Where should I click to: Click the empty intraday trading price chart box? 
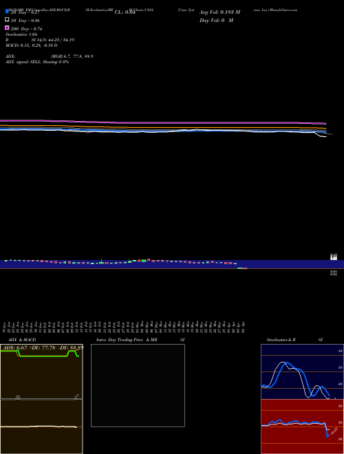click(x=138, y=385)
